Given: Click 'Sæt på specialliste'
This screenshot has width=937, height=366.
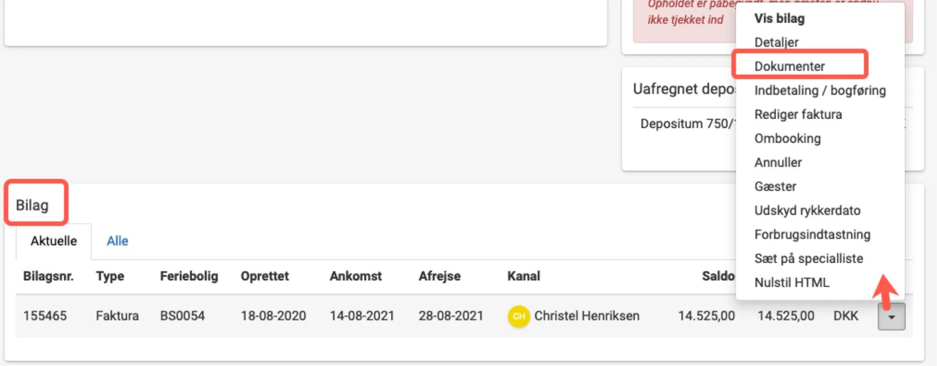Looking at the screenshot, I should (809, 259).
